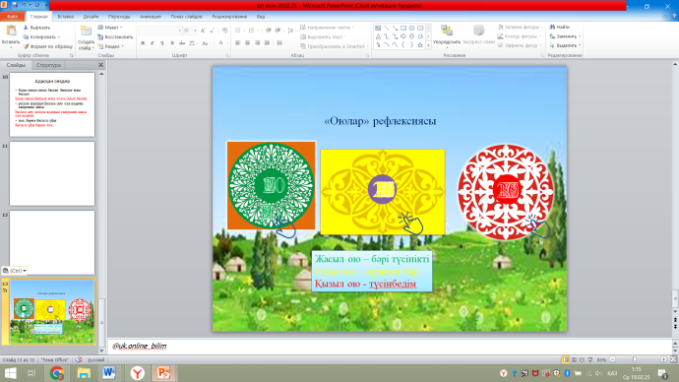
Task: Click the Cut (Вырезать) scissors icon
Action: [26, 28]
